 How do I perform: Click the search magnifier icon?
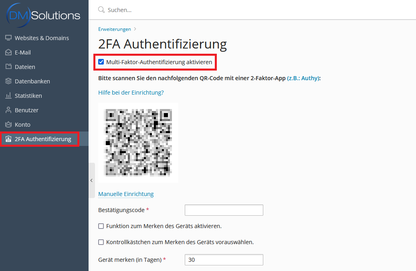(x=101, y=10)
